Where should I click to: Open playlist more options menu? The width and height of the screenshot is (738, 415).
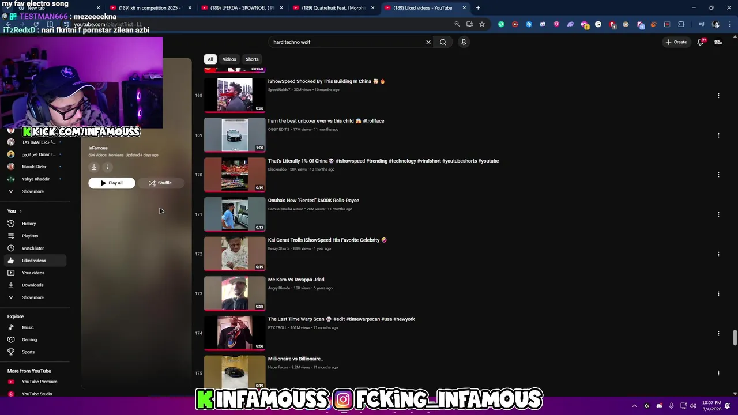pos(107,167)
